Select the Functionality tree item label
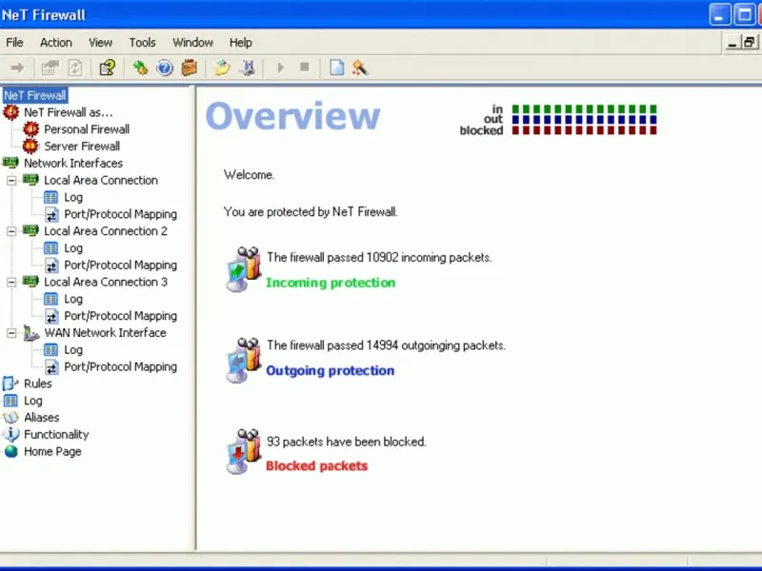762x571 pixels. click(56, 435)
